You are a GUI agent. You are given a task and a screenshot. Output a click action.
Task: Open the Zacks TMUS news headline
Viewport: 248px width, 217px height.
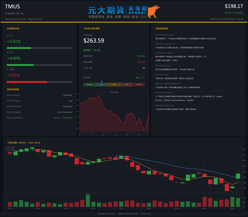click(x=174, y=78)
